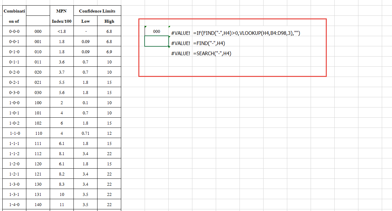The width and height of the screenshot is (392, 211).
Task: Select the code cell 021
Action: [38, 82]
